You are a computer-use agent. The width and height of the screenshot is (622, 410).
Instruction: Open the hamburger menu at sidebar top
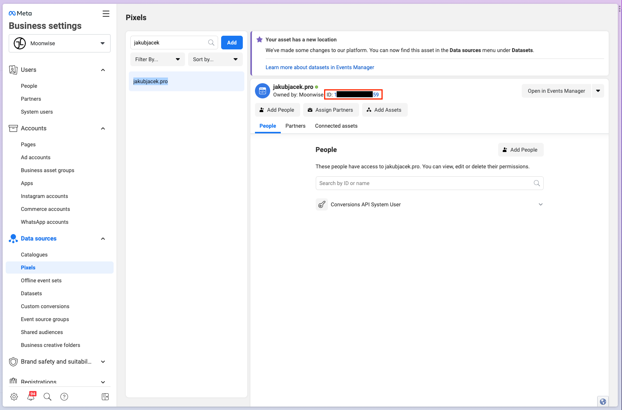[106, 13]
